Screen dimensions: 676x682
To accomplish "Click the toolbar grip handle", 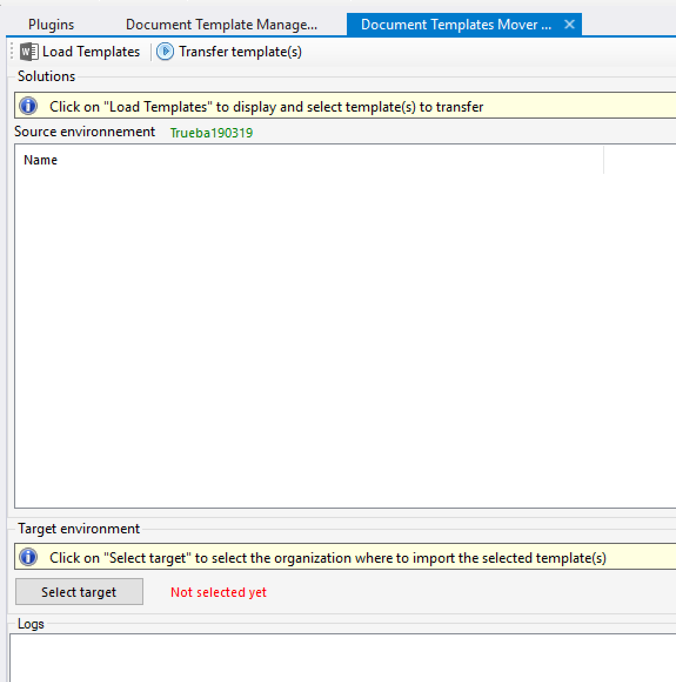I will 12,52.
